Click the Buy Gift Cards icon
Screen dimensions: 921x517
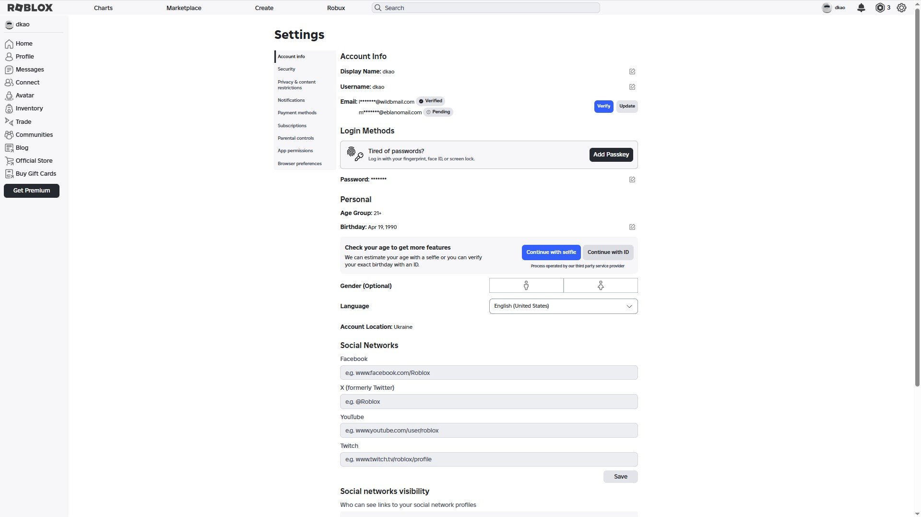coord(9,174)
